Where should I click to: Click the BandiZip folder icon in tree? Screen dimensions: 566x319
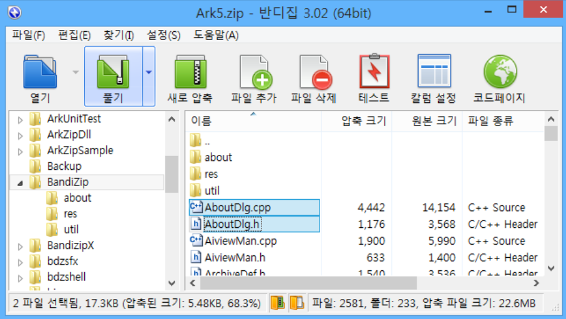click(36, 182)
